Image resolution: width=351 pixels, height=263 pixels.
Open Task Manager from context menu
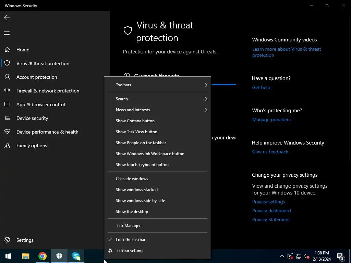tap(158, 226)
